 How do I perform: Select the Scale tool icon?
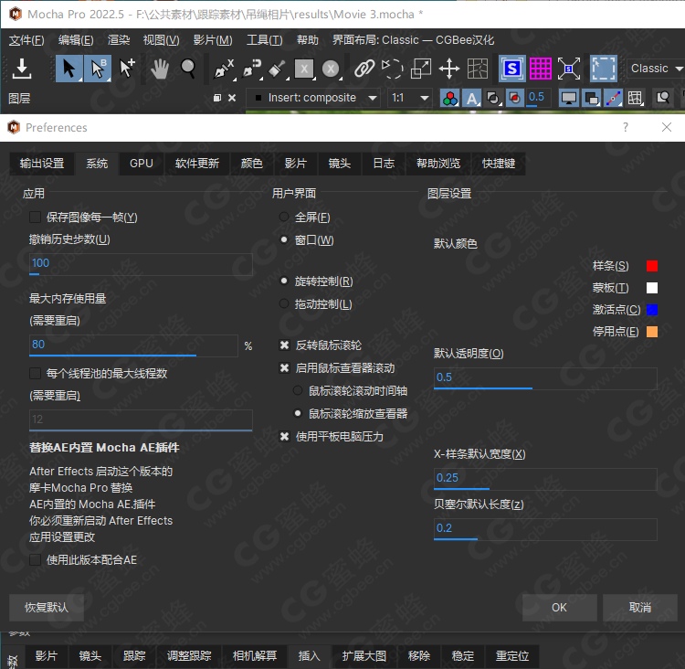[421, 69]
